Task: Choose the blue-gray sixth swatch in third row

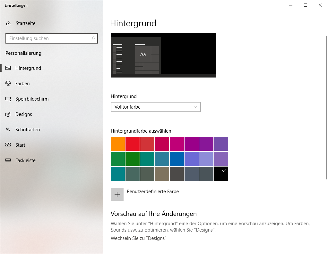Action: [192, 174]
